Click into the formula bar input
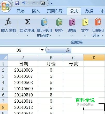This screenshot has height=114, width=105. coord(88,50)
